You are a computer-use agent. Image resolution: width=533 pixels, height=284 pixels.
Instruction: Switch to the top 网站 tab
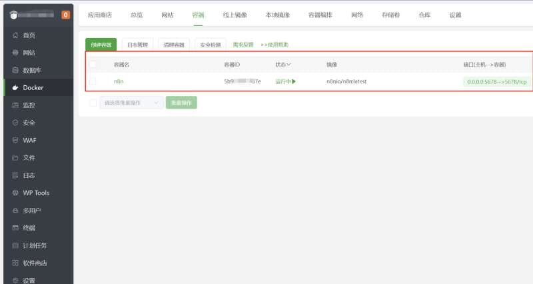168,15
